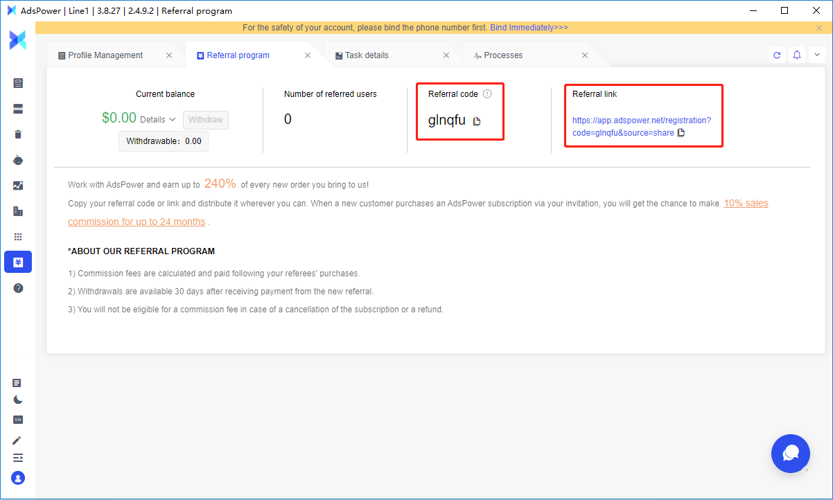The image size is (833, 500).
Task: Click the Withdraw button
Action: point(206,120)
